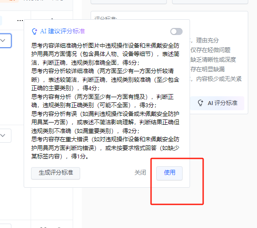This screenshot has width=257, height=228.
Task: Click the text 理由充分 in background panel
Action: click(208, 40)
